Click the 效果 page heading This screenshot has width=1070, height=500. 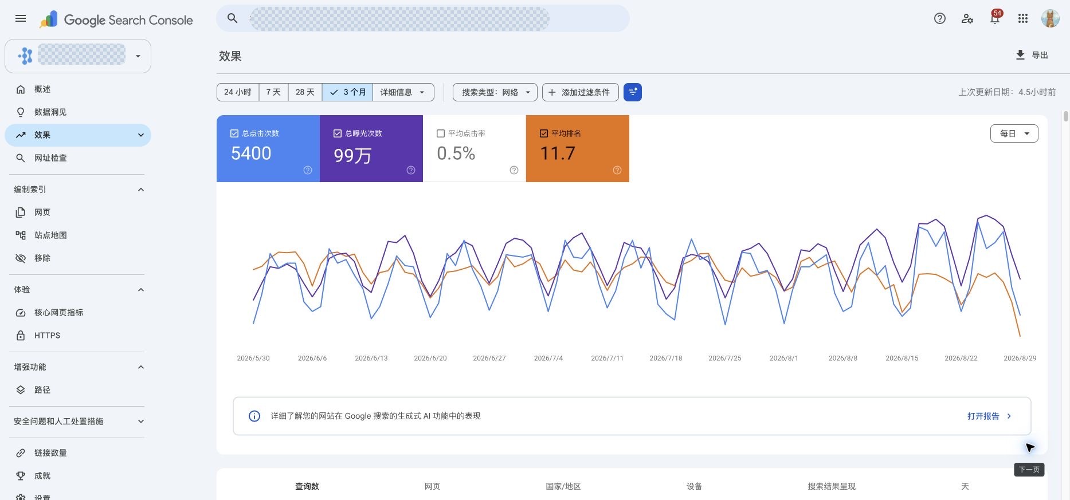coord(230,56)
